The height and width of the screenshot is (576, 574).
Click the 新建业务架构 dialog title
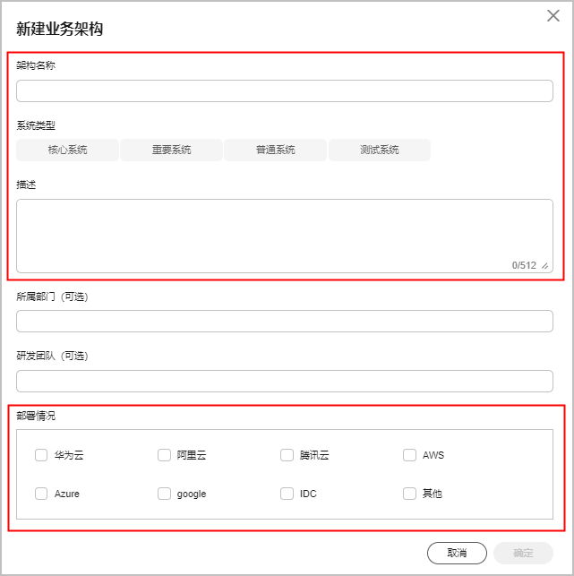coord(59,29)
